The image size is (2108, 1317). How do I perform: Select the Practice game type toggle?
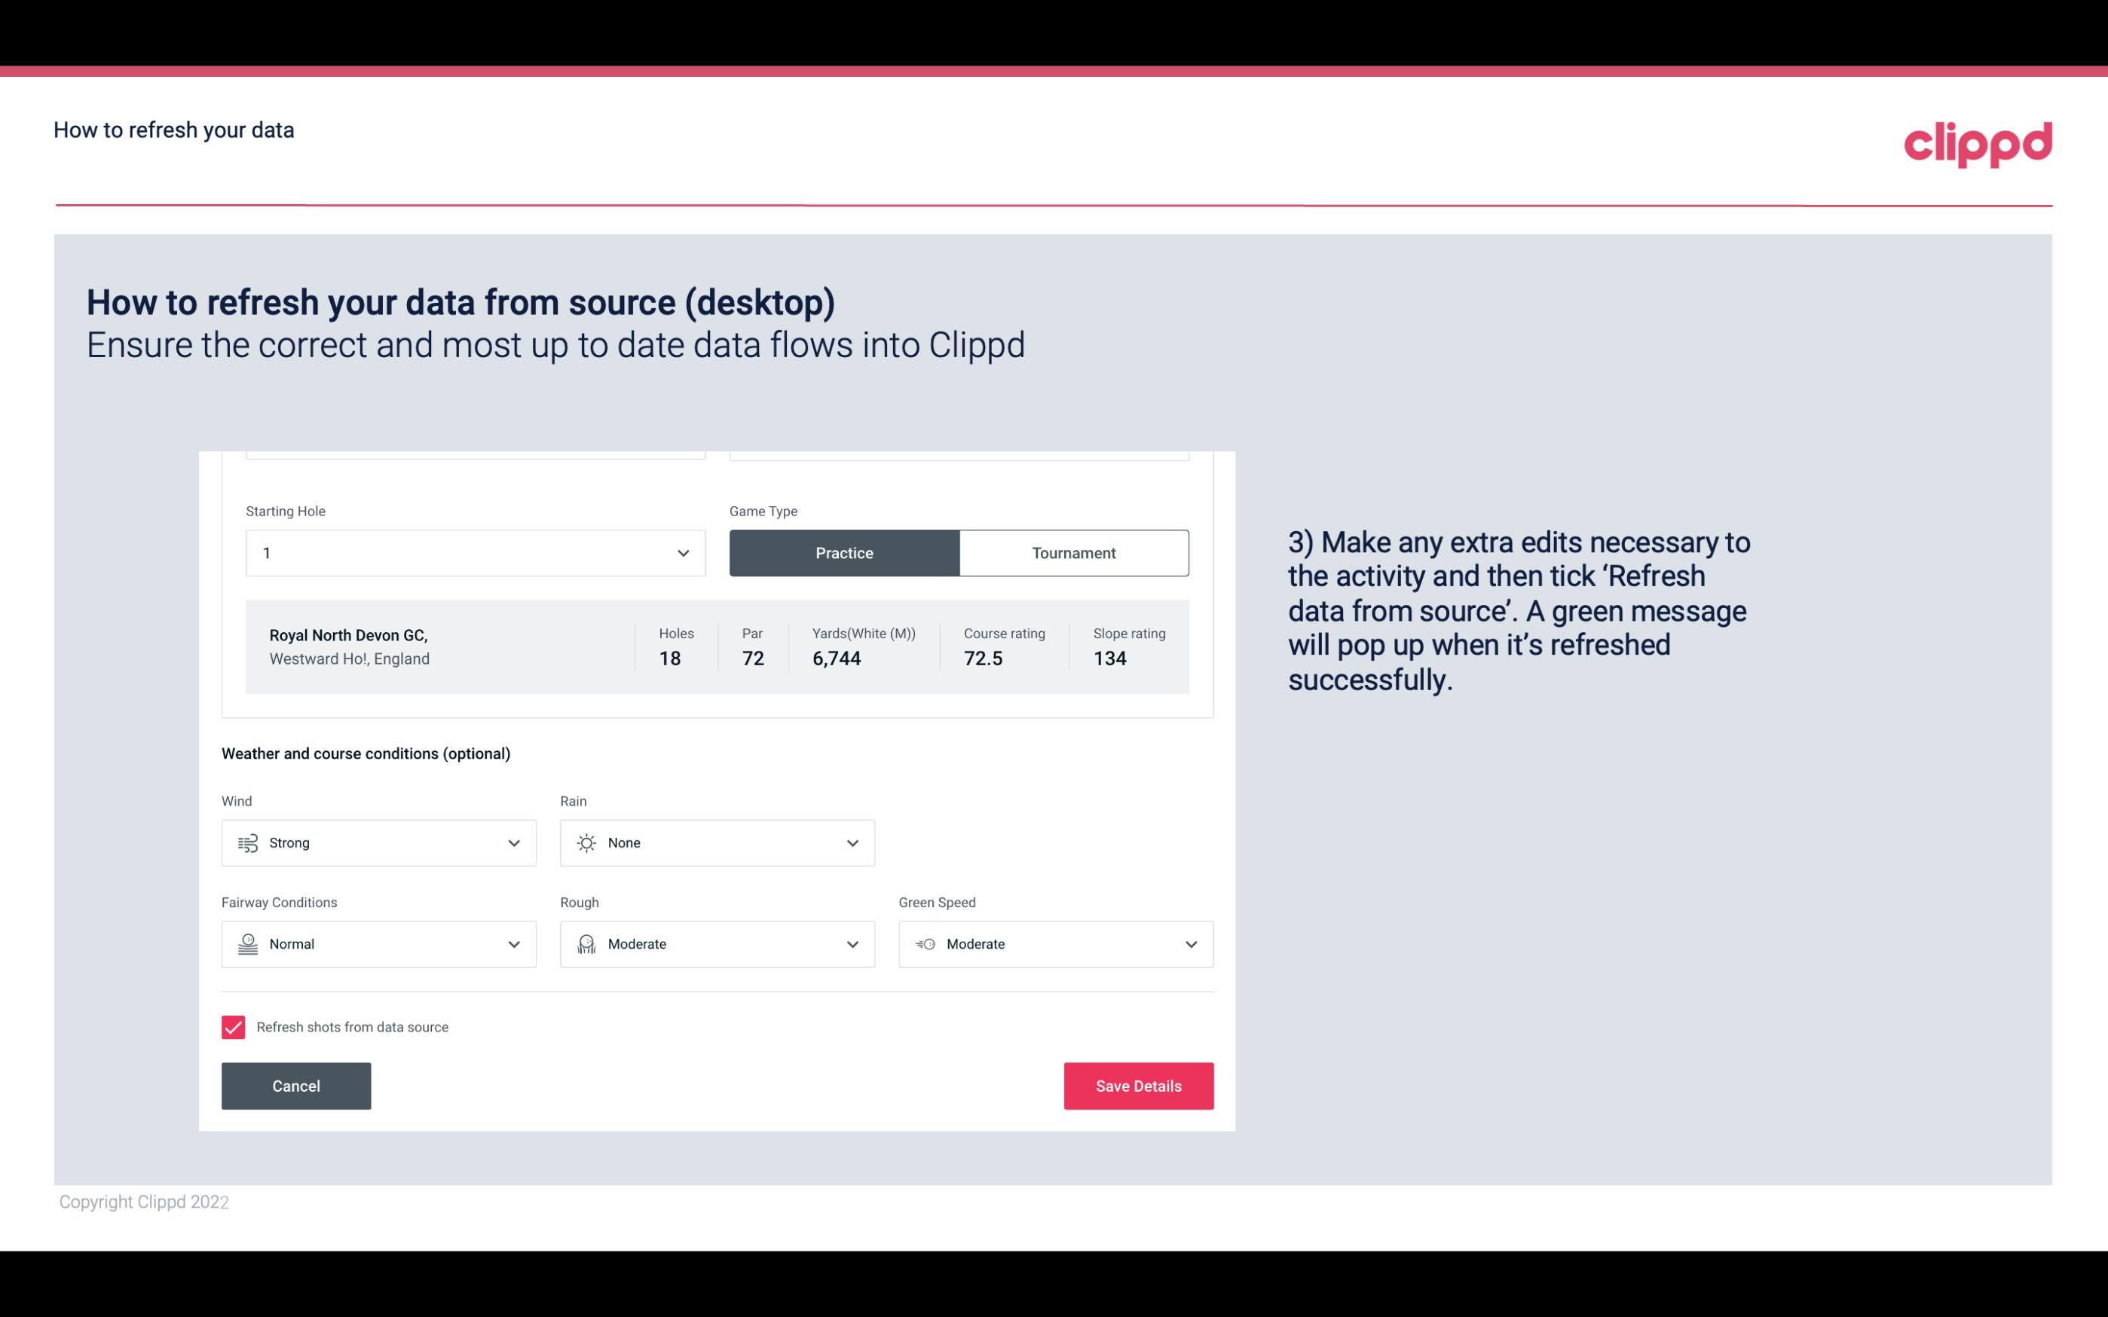tap(844, 552)
